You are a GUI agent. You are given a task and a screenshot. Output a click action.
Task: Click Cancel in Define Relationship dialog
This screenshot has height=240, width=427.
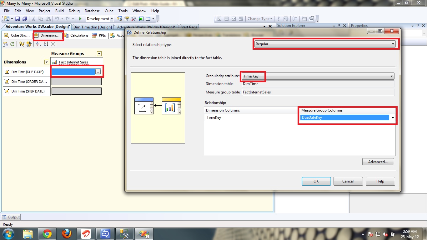tap(348, 181)
